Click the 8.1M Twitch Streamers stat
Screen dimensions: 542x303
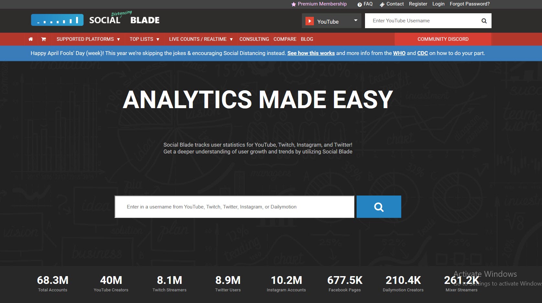[170, 284]
